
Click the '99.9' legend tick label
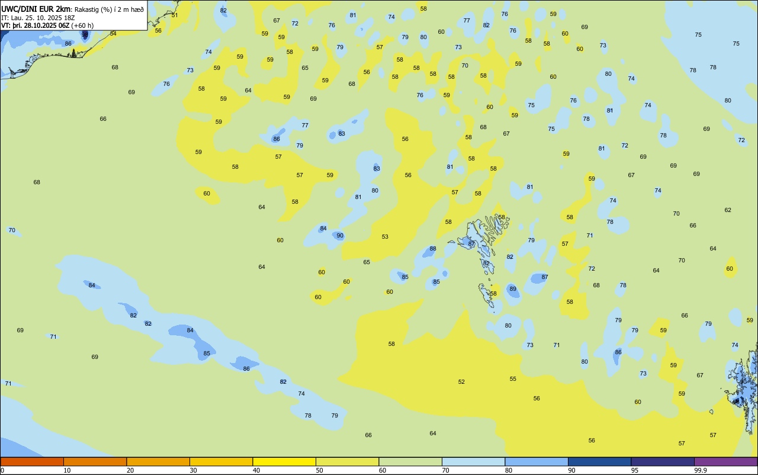701,470
